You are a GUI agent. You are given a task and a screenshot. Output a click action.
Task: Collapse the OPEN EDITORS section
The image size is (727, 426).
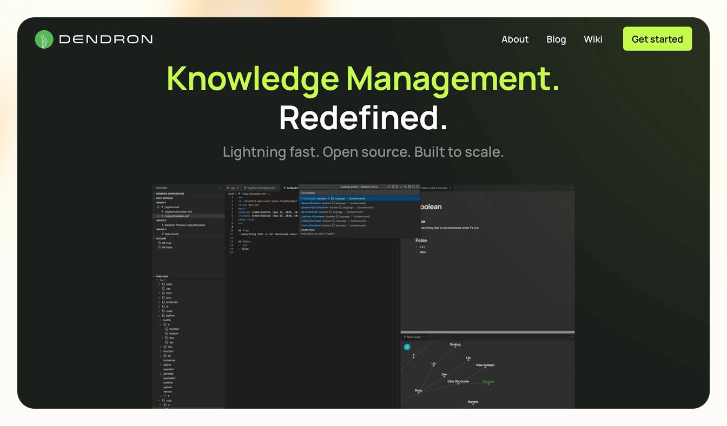[163, 198]
